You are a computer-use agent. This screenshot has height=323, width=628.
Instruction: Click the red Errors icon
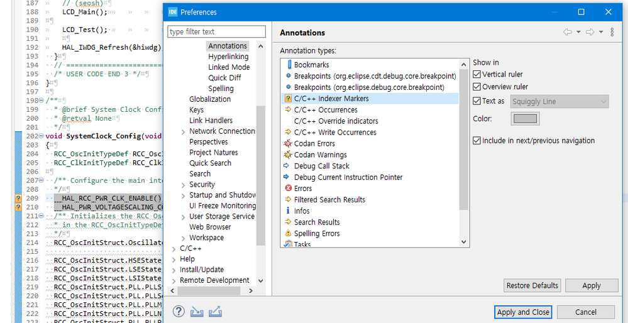click(x=287, y=188)
